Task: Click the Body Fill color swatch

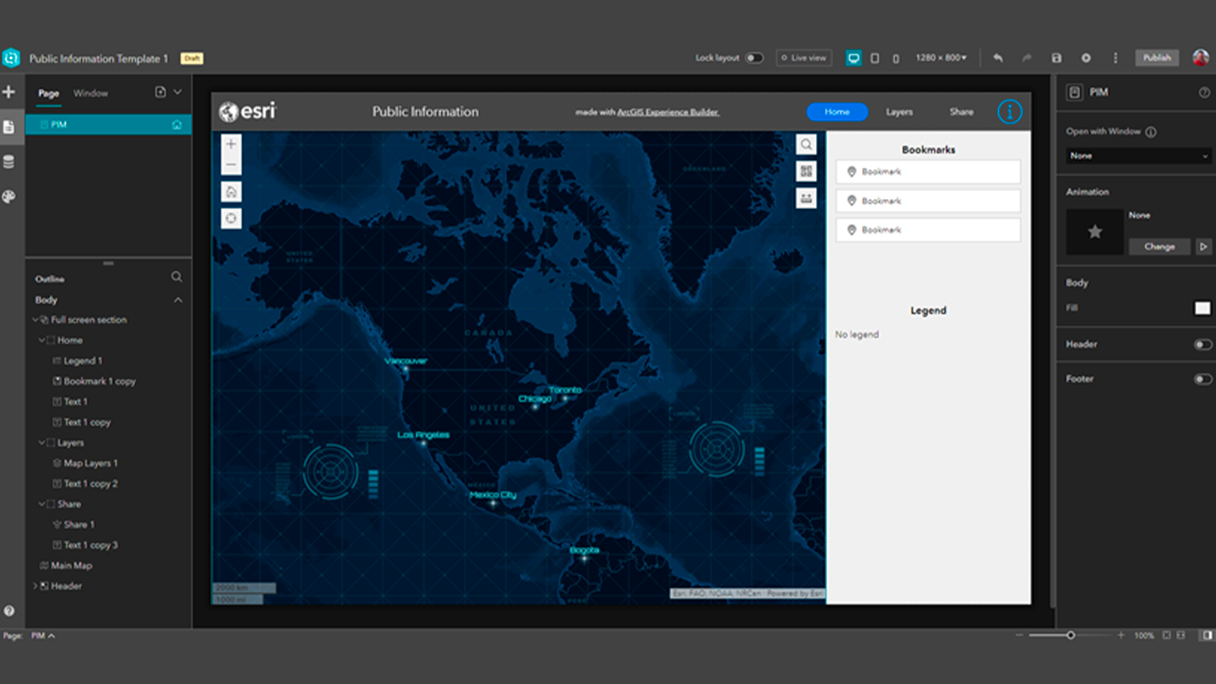Action: tap(1202, 308)
